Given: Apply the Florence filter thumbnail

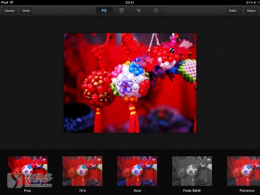Looking at the screenshot, I should pyautogui.click(x=243, y=171).
